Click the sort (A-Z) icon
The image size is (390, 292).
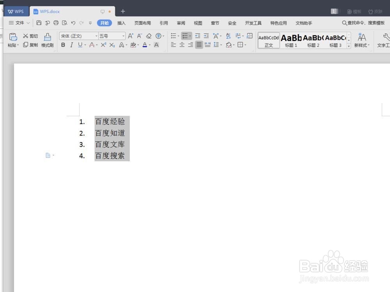click(x=228, y=36)
